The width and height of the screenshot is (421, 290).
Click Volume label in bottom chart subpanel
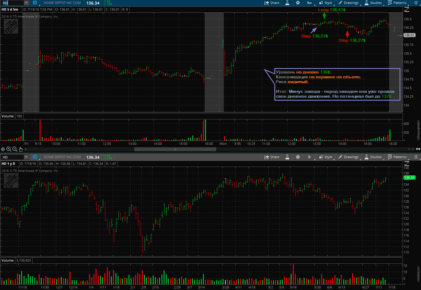8,260
